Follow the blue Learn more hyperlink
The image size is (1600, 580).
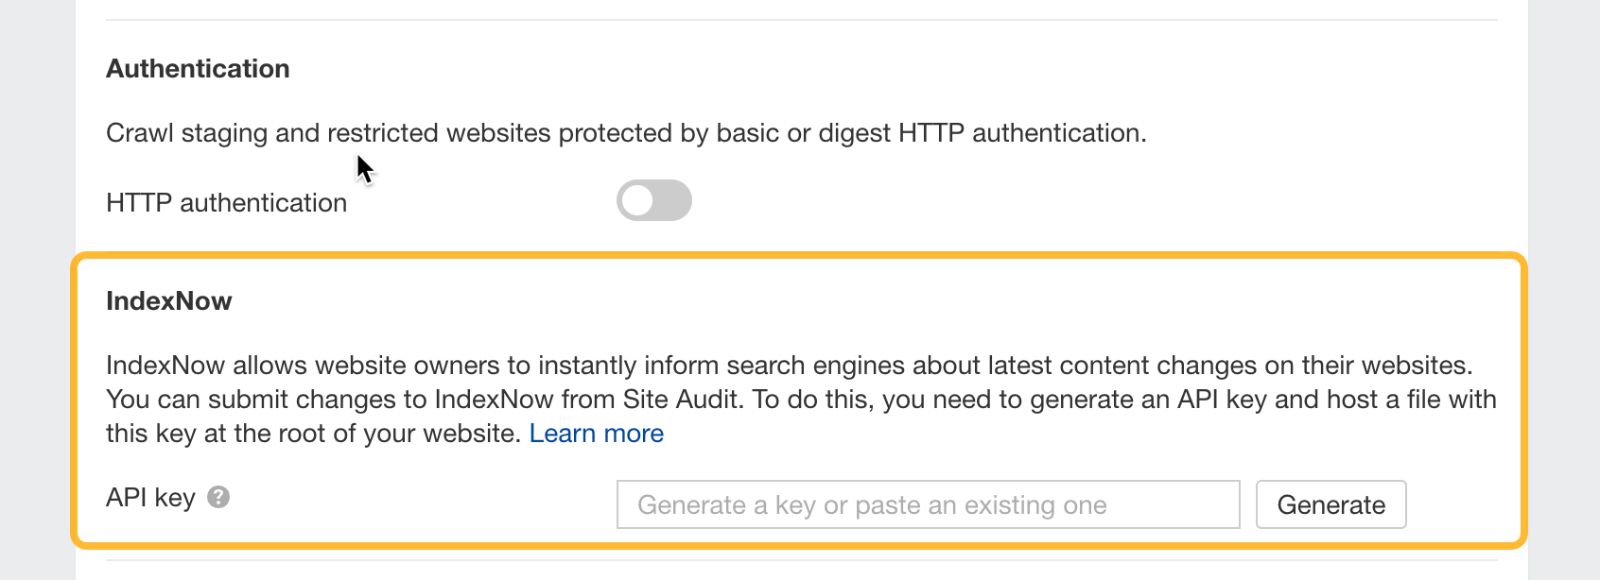596,434
